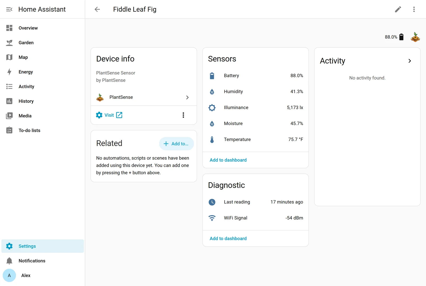Click the Add to… button in Related
The width and height of the screenshot is (426, 286).
tap(176, 144)
